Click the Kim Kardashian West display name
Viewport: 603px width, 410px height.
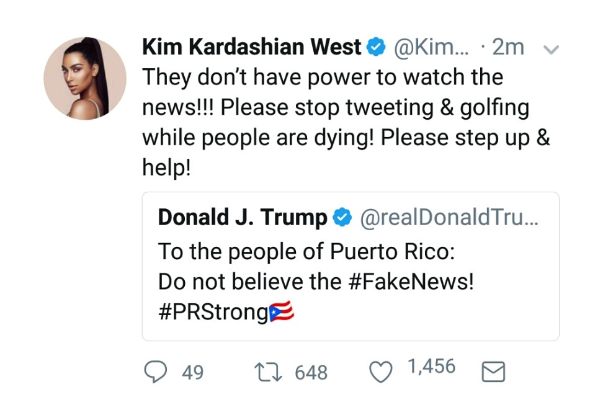(252, 47)
